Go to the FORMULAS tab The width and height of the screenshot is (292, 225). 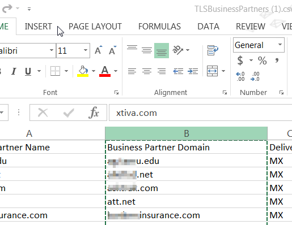click(x=159, y=27)
